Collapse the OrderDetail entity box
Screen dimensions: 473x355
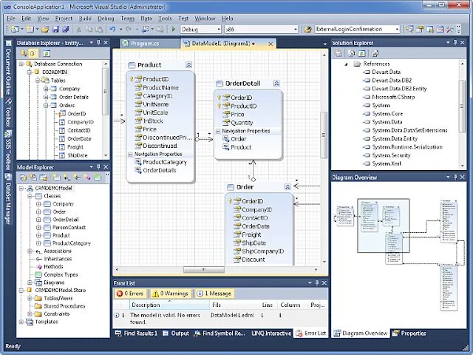[x=276, y=84]
